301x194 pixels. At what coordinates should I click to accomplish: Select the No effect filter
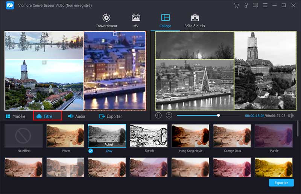point(23,136)
